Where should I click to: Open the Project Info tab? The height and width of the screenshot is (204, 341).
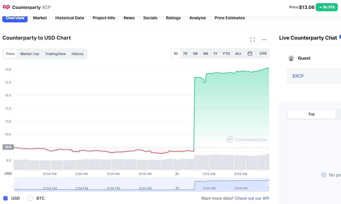coord(104,18)
